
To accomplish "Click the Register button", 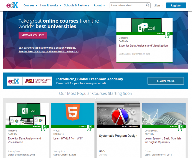I will coord(176,5).
